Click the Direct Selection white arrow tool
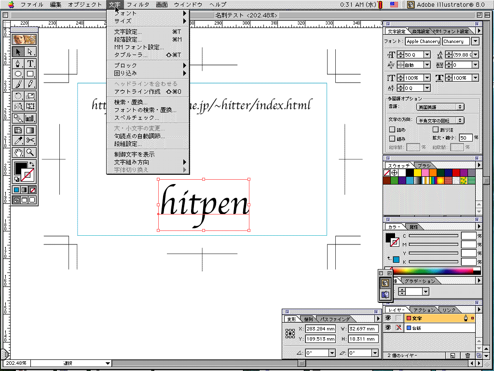This screenshot has width=494, height=371. (x=30, y=52)
